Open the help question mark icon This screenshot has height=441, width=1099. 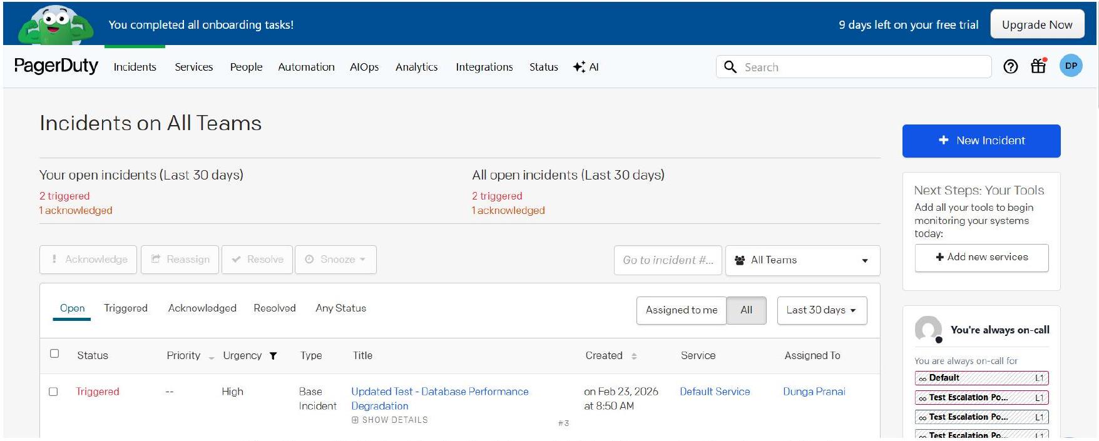(1010, 67)
